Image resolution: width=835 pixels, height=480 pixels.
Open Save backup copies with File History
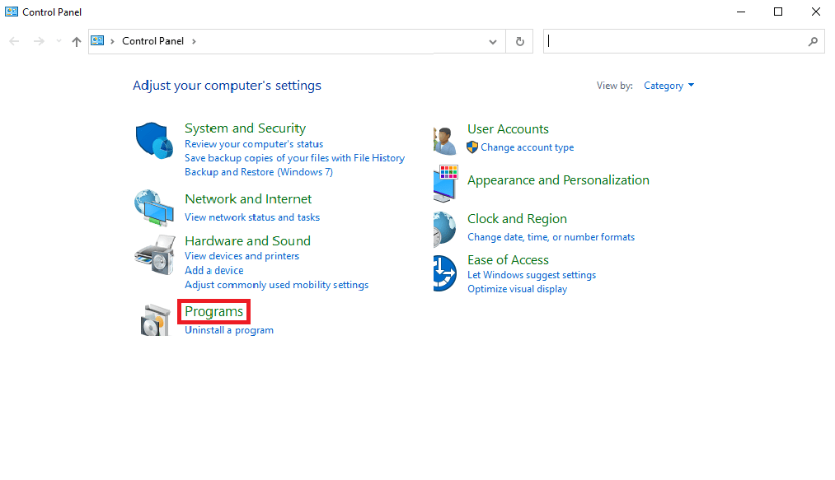point(294,158)
